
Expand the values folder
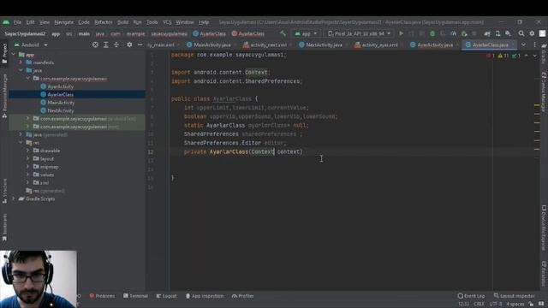(x=27, y=175)
